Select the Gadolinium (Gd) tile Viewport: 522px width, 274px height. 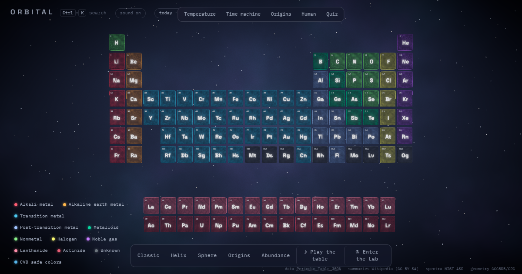[x=270, y=205]
